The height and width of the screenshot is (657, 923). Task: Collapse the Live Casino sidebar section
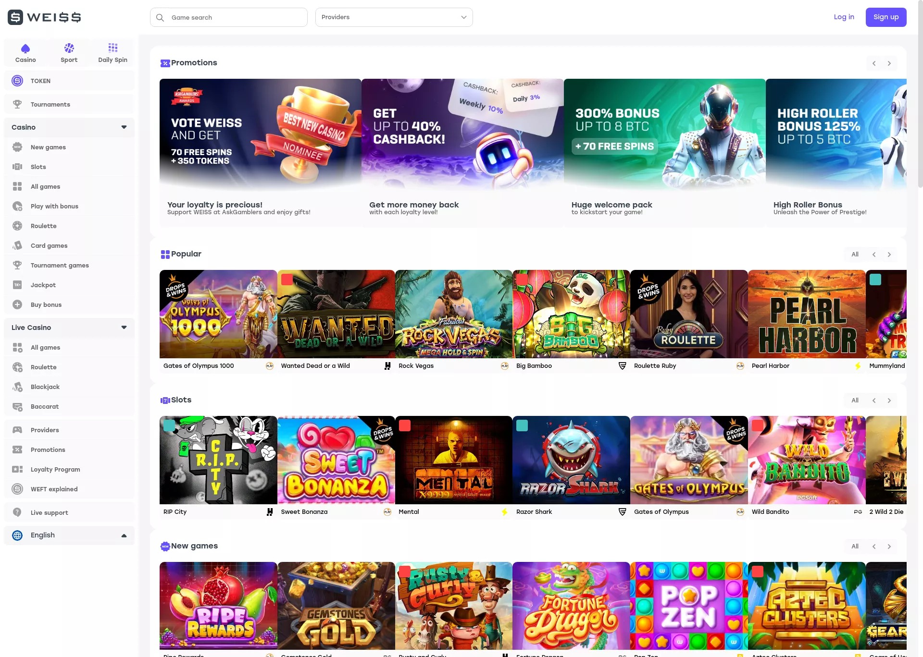pos(124,328)
